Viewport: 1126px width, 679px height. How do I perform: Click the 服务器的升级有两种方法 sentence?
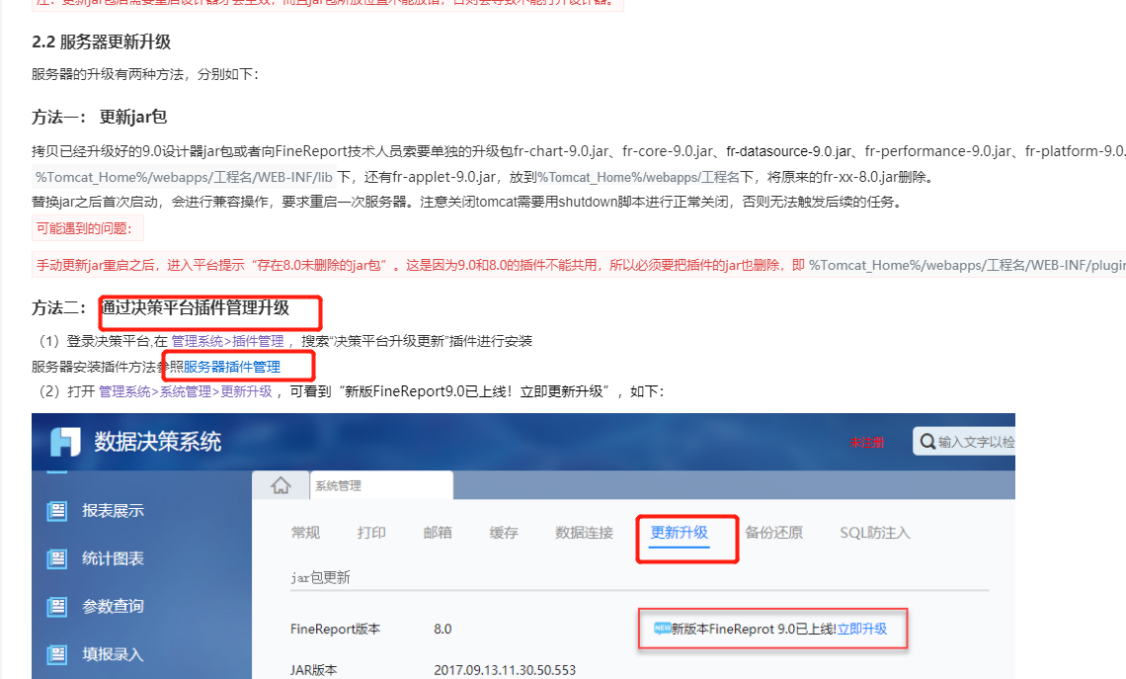pyautogui.click(x=145, y=74)
